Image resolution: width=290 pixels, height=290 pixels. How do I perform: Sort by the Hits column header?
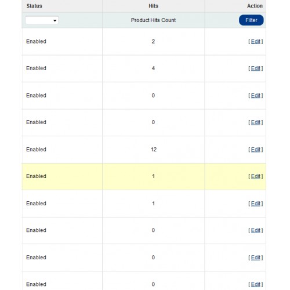click(x=153, y=6)
